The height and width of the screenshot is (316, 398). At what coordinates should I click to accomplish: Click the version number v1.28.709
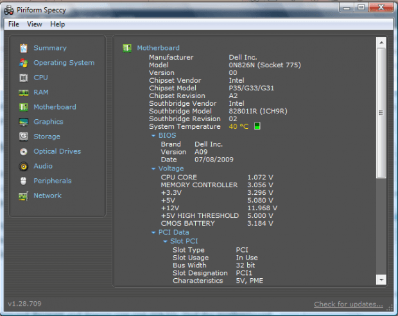point(24,304)
